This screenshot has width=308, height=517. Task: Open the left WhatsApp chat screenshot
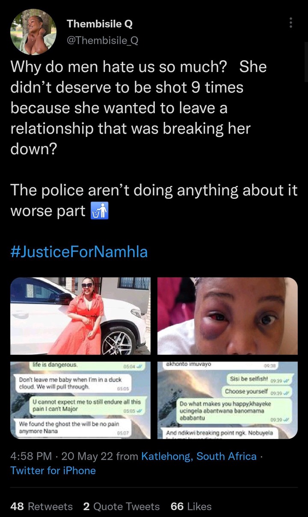80,400
